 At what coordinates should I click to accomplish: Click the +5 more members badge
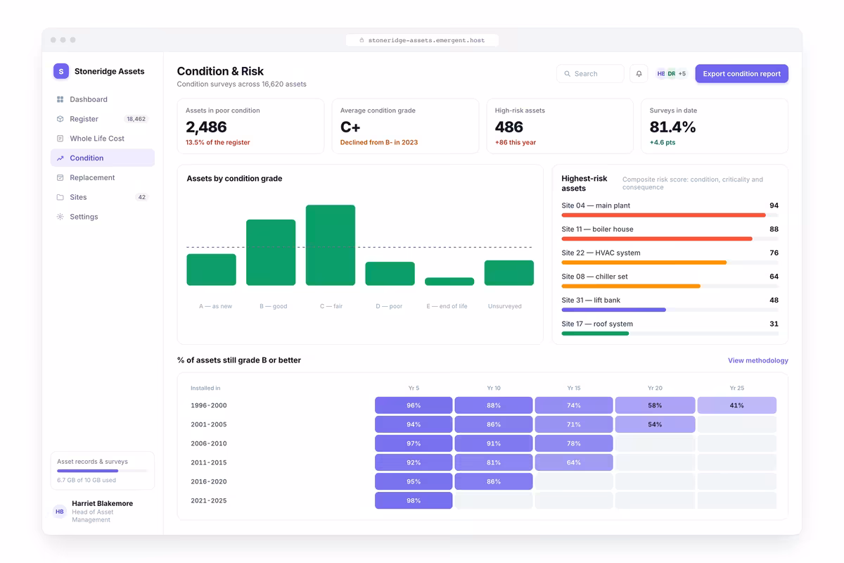click(x=682, y=74)
